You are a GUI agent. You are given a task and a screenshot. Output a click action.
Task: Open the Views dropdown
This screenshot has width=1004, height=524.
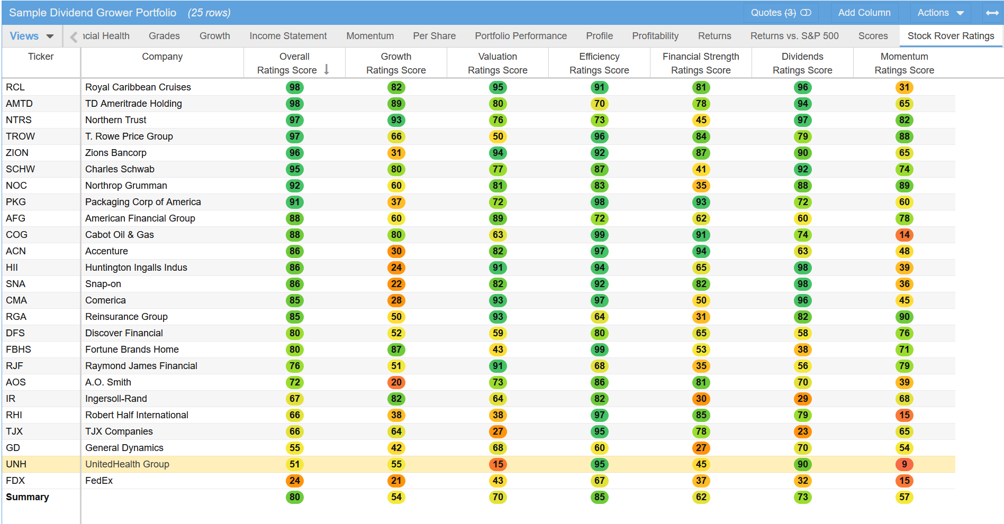(32, 36)
